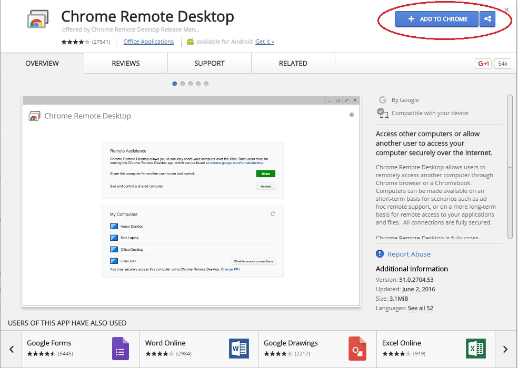Click the Google G logo by developer name

(383, 100)
